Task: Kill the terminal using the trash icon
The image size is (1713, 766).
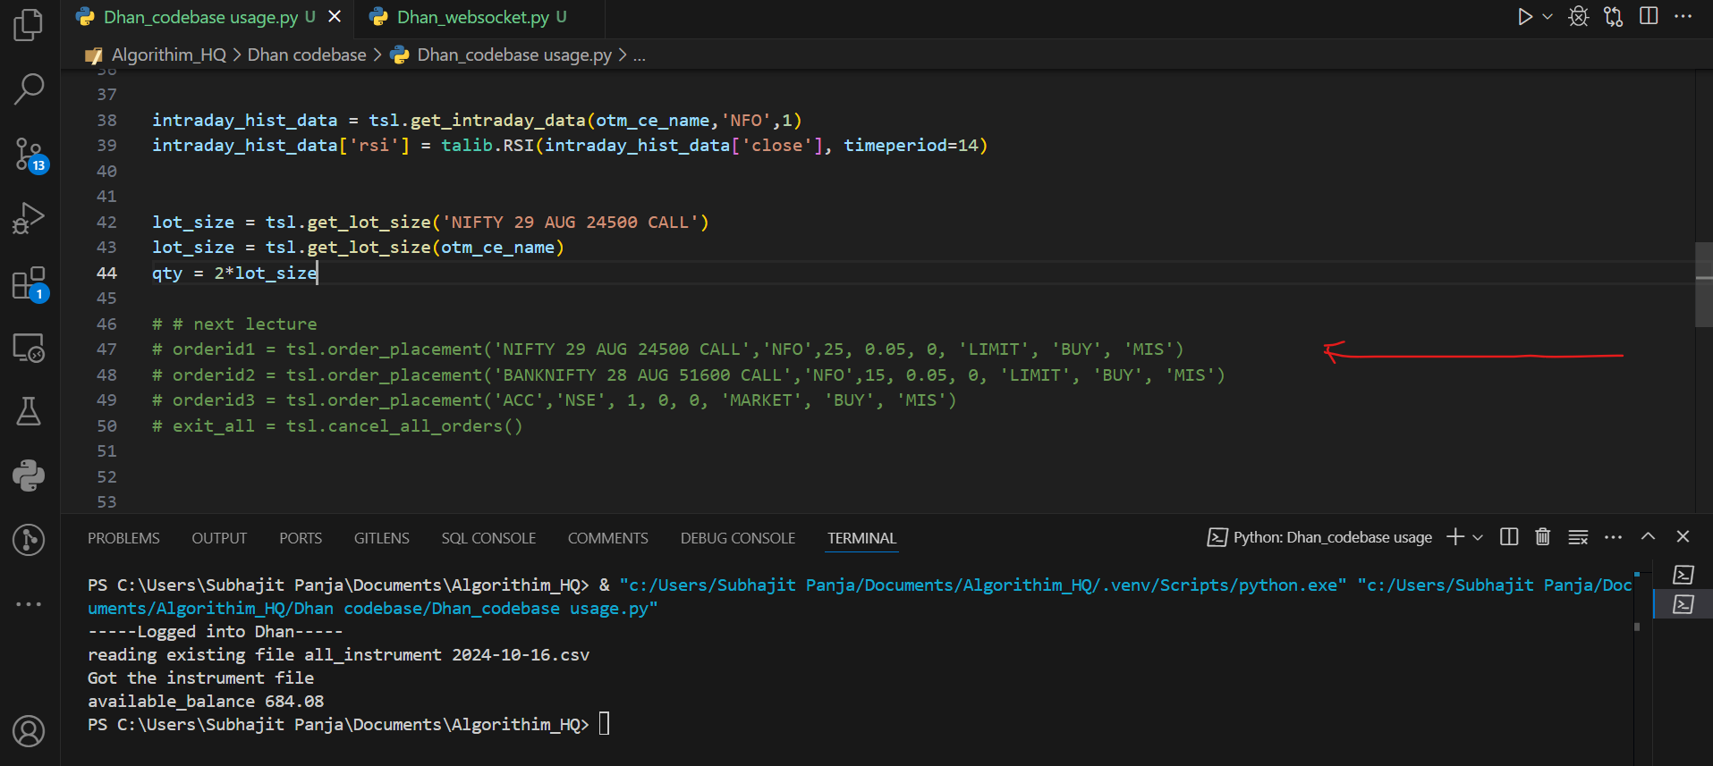Action: 1542,537
